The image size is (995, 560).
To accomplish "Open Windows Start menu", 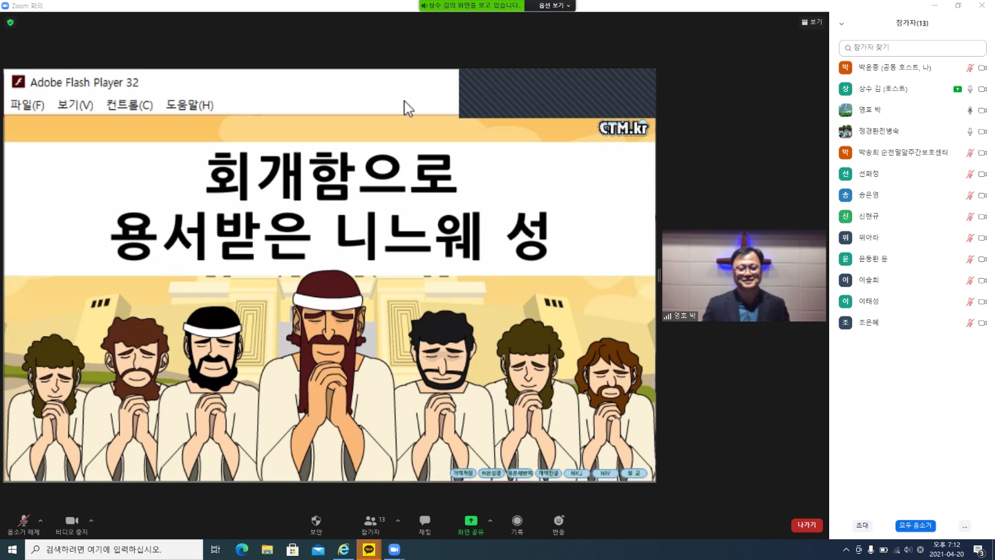I will (12, 550).
